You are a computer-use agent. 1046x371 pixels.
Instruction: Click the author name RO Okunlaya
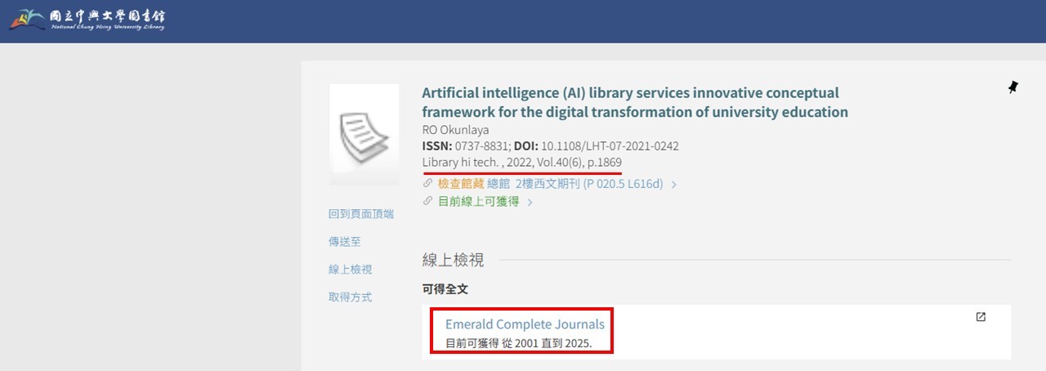(x=455, y=130)
